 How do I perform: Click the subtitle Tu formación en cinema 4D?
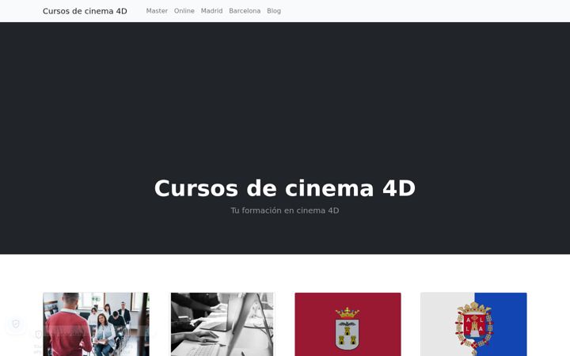(285, 210)
